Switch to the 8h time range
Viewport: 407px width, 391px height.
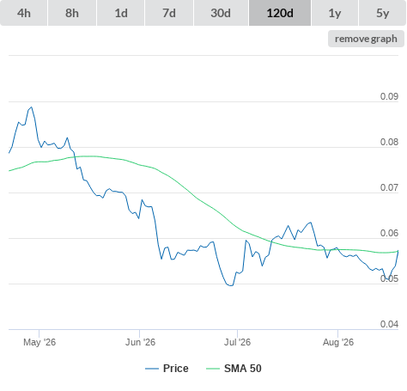click(x=72, y=13)
